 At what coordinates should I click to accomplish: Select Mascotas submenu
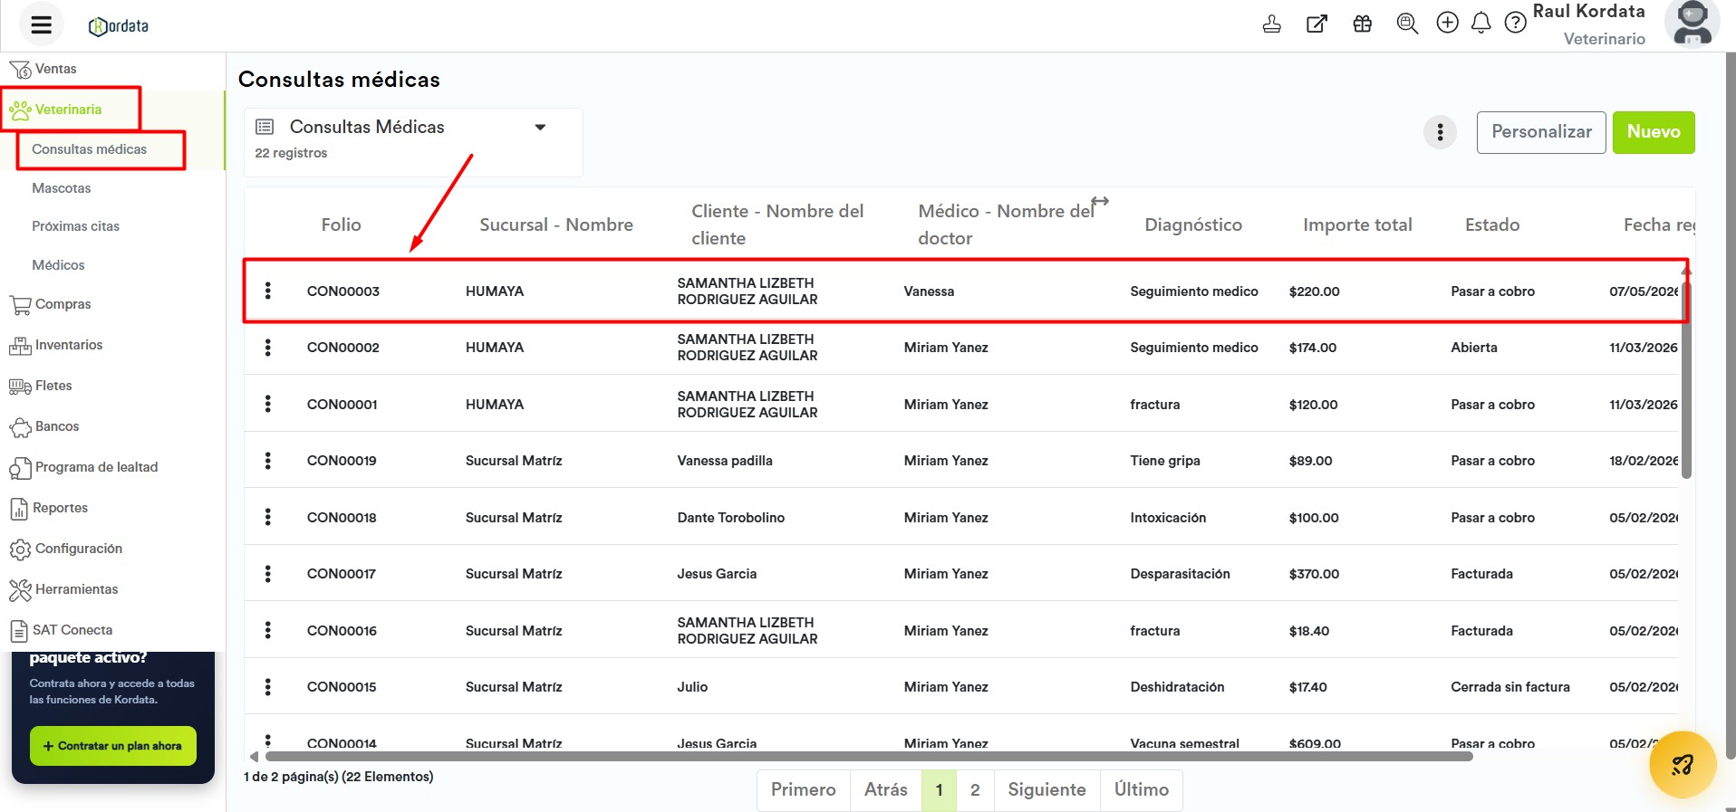[61, 188]
